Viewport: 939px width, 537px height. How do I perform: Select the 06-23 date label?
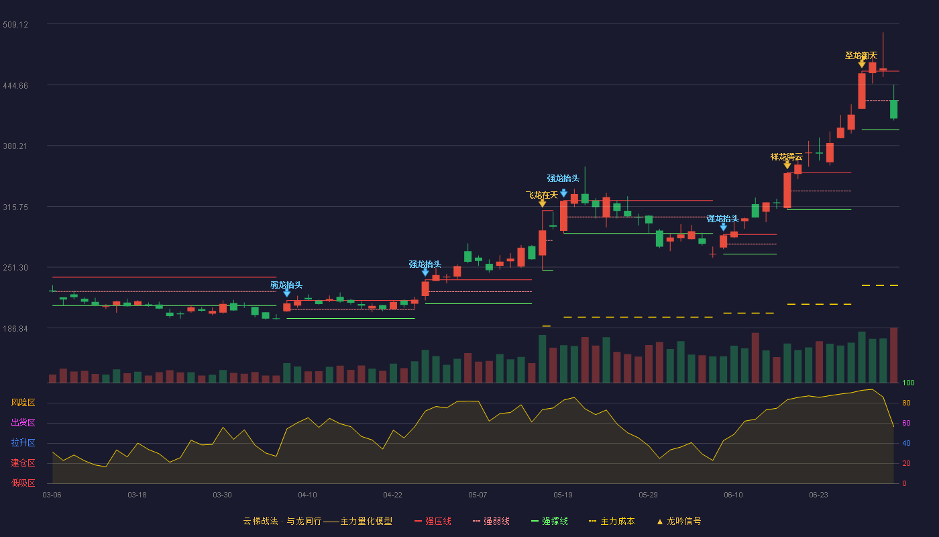tap(818, 495)
